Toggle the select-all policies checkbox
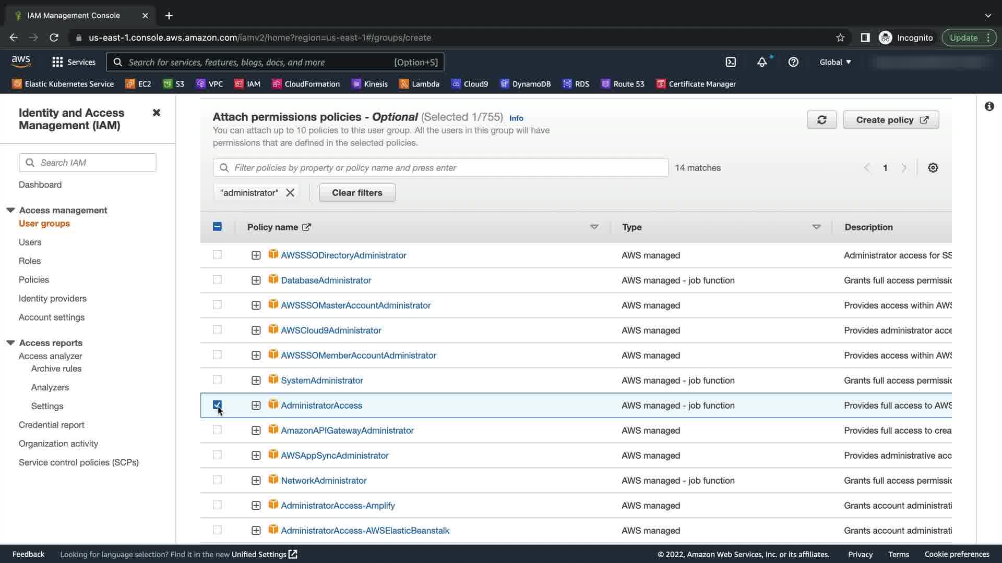This screenshot has height=563, width=1002. [217, 227]
